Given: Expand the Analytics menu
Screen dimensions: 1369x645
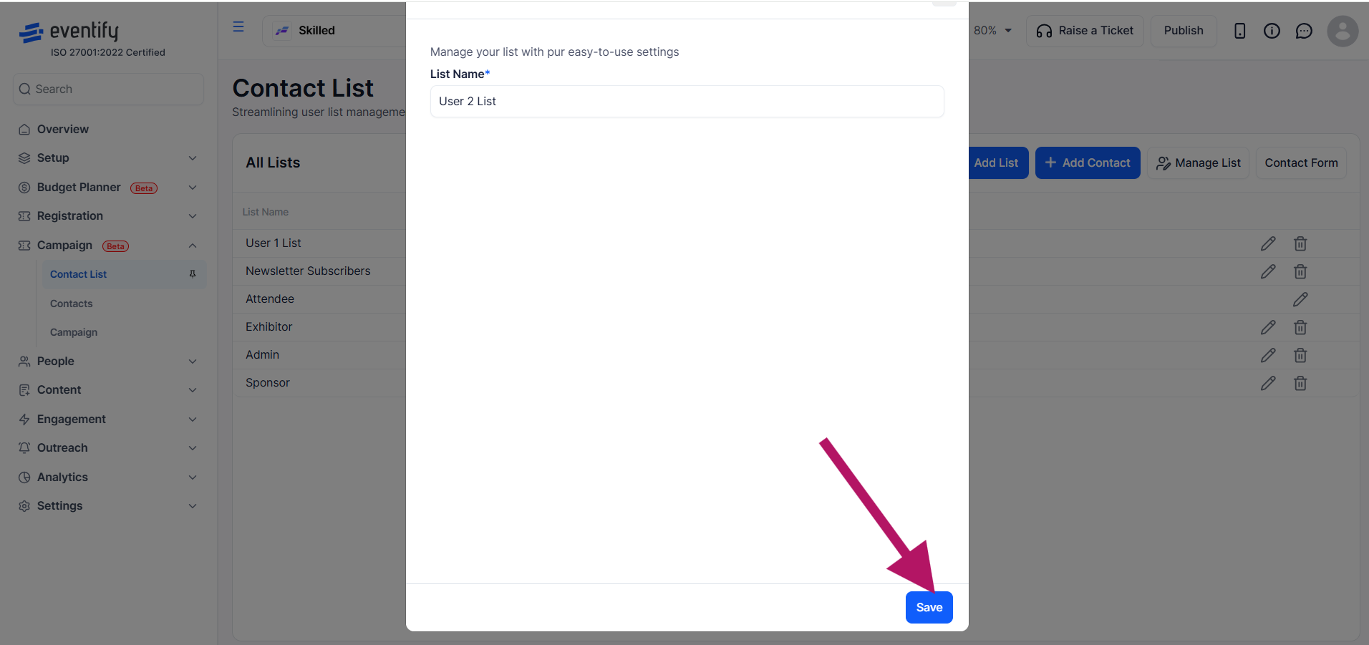Looking at the screenshot, I should pos(108,477).
